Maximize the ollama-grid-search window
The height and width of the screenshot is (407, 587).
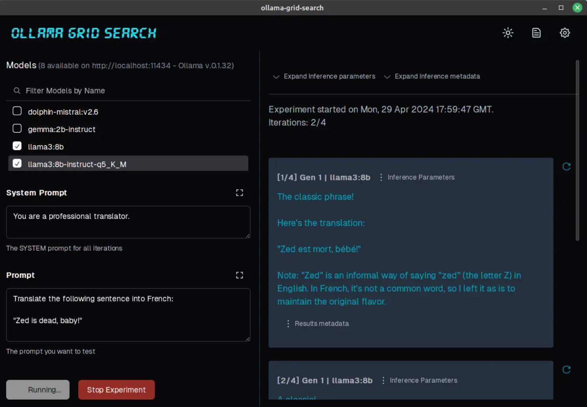(x=561, y=8)
